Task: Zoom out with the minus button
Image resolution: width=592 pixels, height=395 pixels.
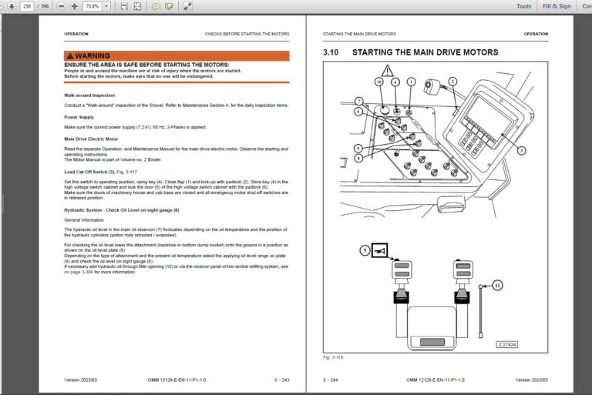Action: 62,6
